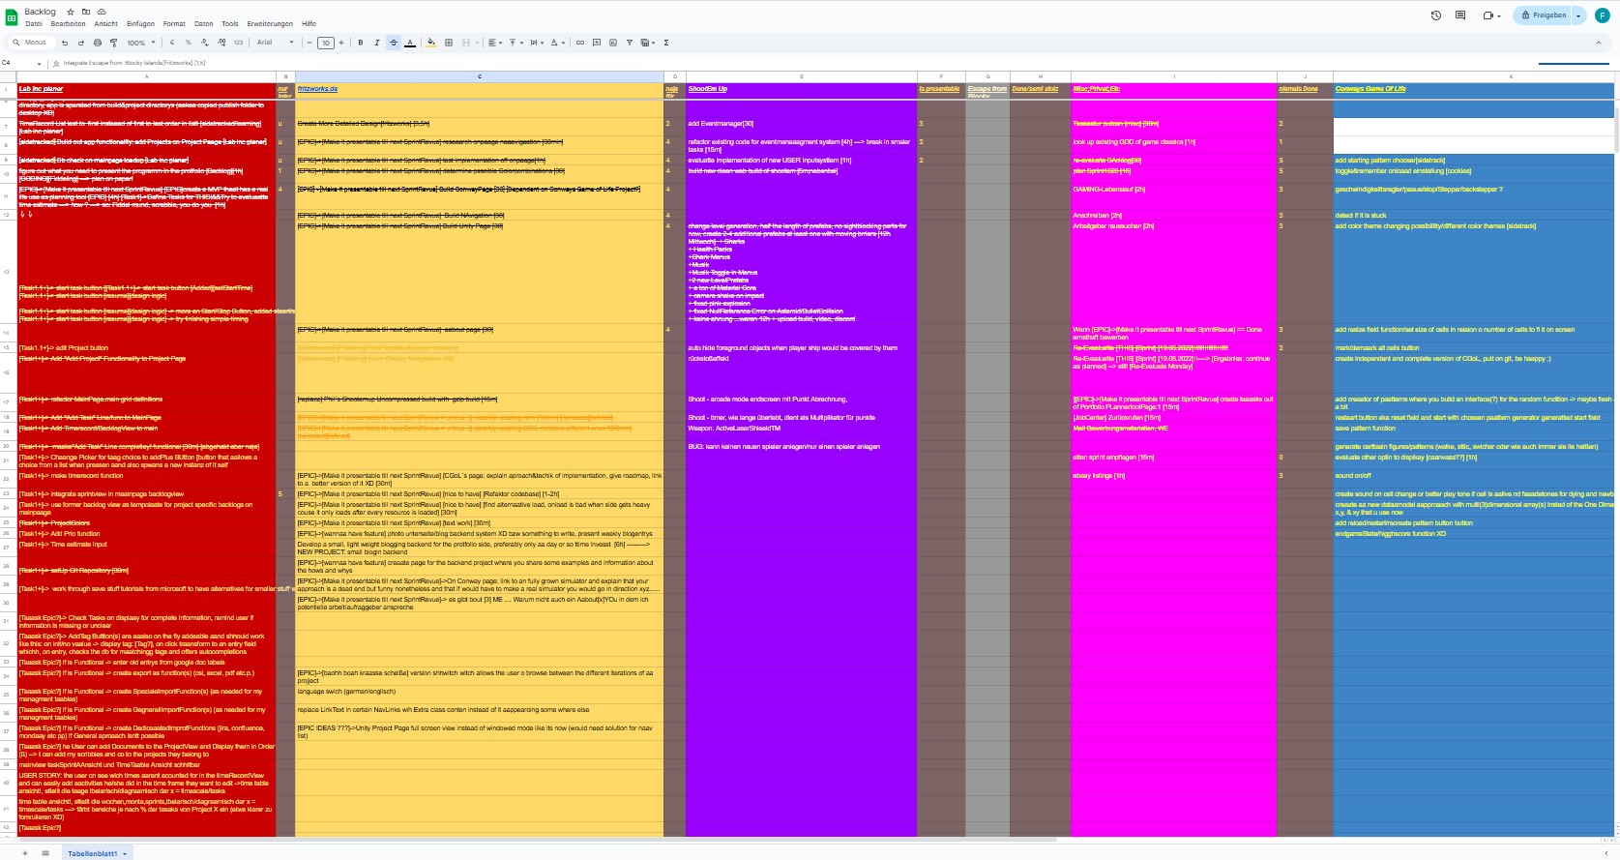Screen dimensions: 1620x860
Task: Select the Tabellenblatt1 sheet tab
Action: [x=96, y=853]
